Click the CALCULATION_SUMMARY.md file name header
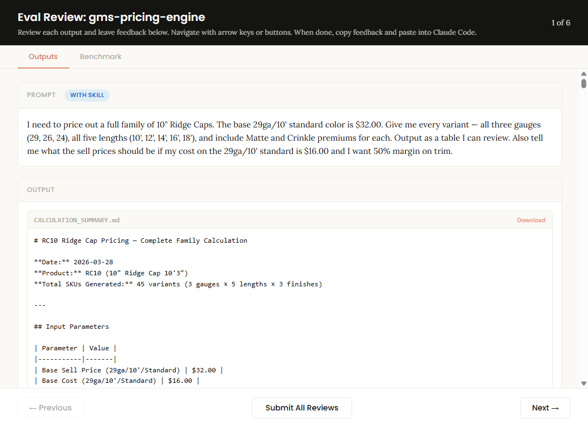This screenshot has height=427, width=588. click(76, 220)
